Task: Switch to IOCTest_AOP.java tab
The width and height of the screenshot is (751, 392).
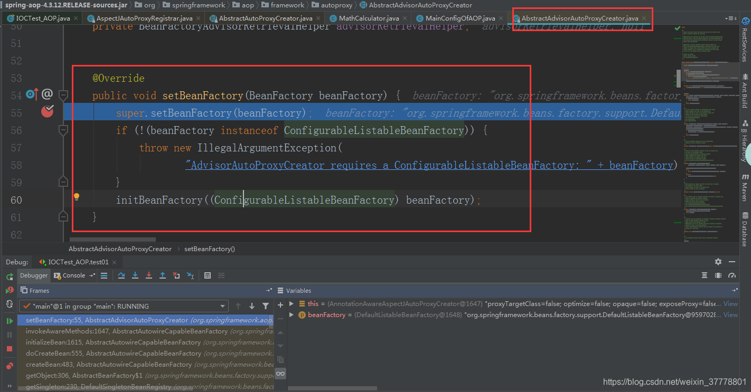Action: point(43,18)
